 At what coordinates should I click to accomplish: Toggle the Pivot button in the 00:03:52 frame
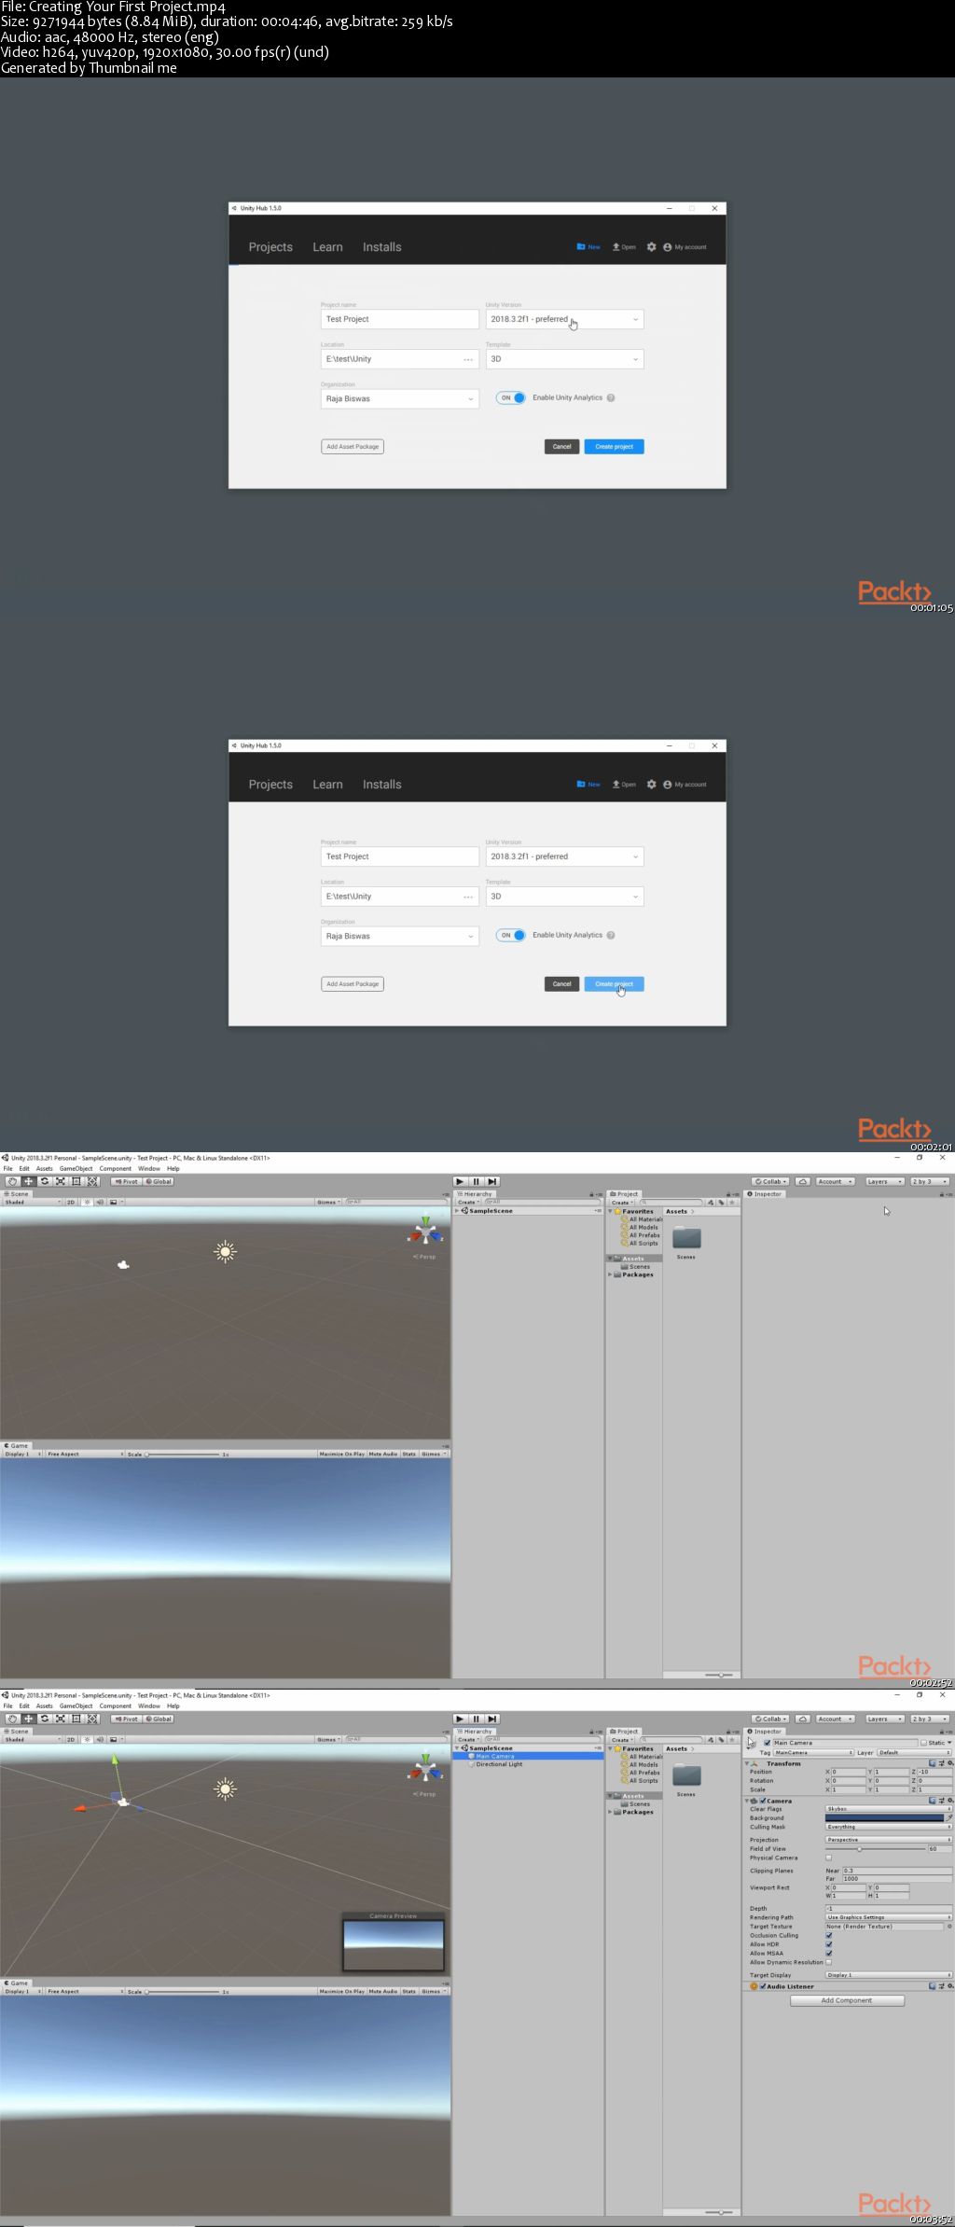tap(125, 1719)
